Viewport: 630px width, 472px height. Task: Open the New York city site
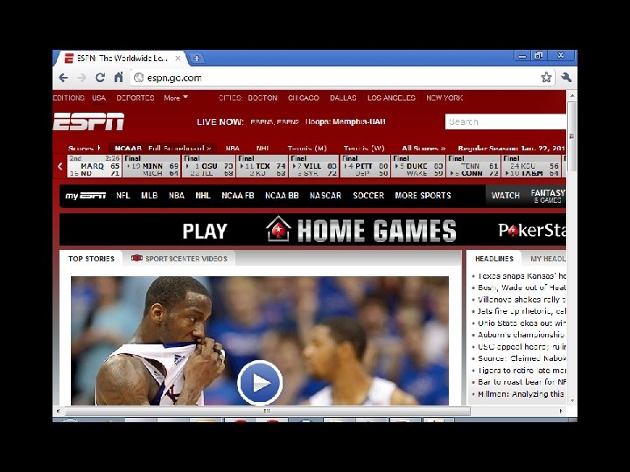pyautogui.click(x=444, y=98)
